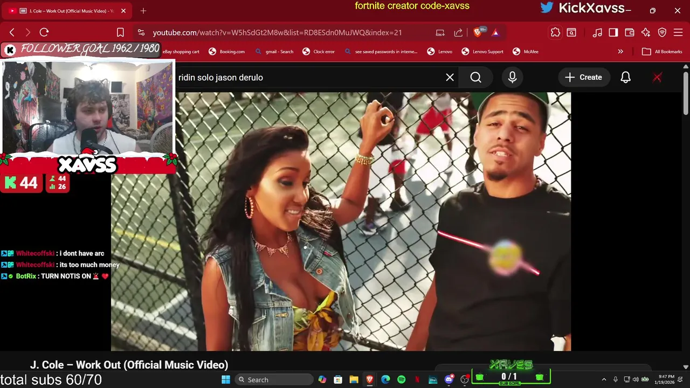Open a new browser tab

tap(143, 11)
